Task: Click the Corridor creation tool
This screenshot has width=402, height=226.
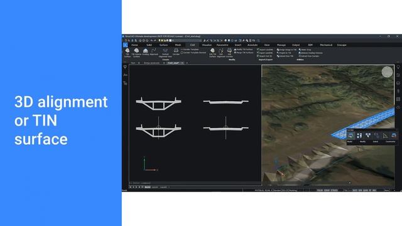Action: (x=176, y=51)
